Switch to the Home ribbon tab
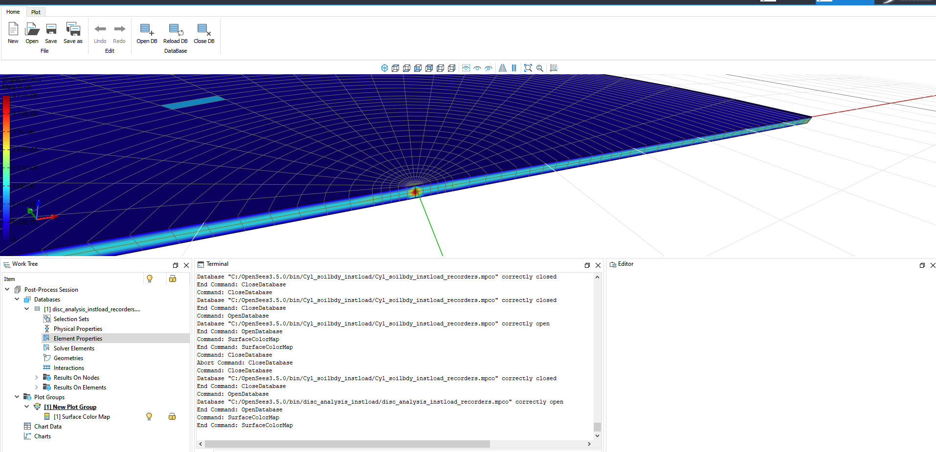 (x=13, y=12)
